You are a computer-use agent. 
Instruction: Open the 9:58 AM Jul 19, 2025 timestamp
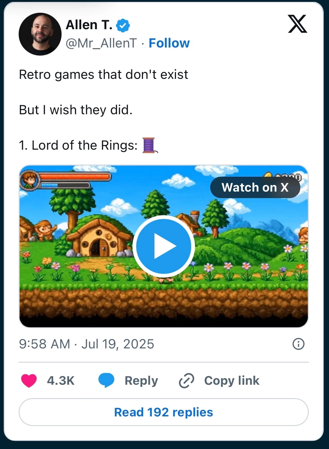pos(86,344)
